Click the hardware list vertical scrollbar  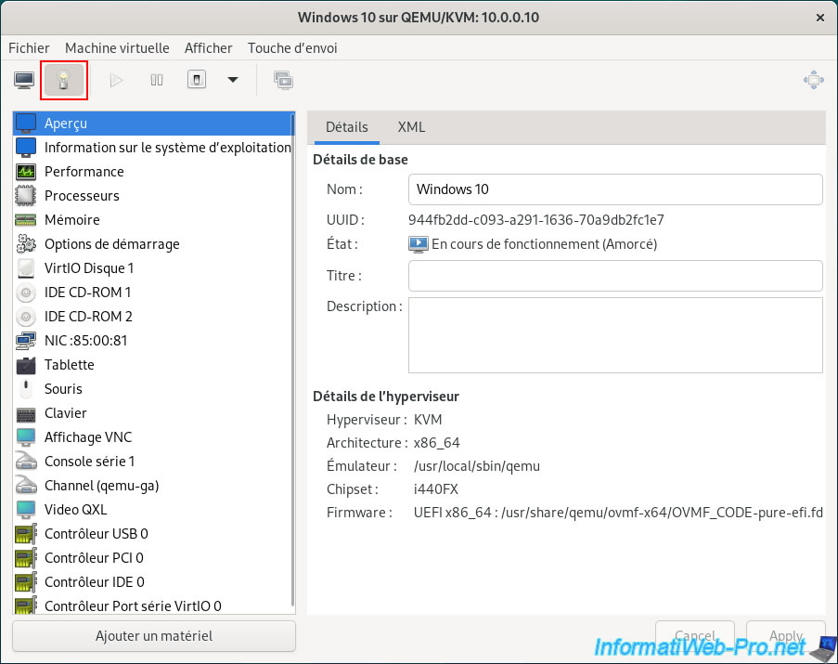[292, 359]
